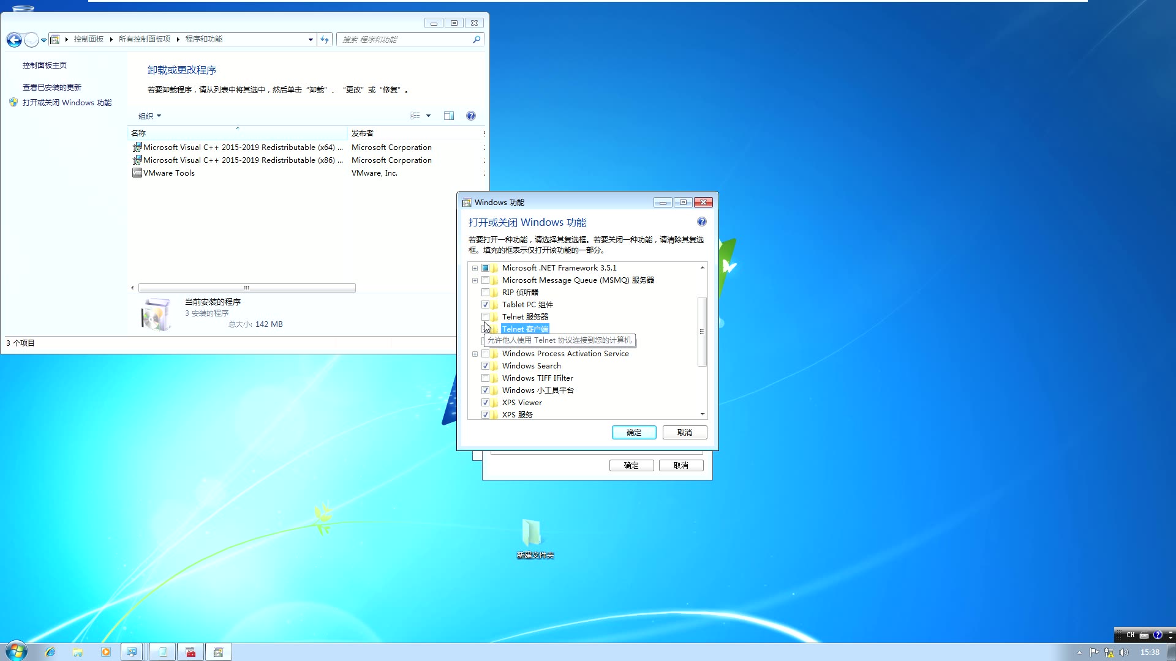Image resolution: width=1176 pixels, height=661 pixels.
Task: Click the volume speaker icon in tray
Action: click(x=1123, y=652)
